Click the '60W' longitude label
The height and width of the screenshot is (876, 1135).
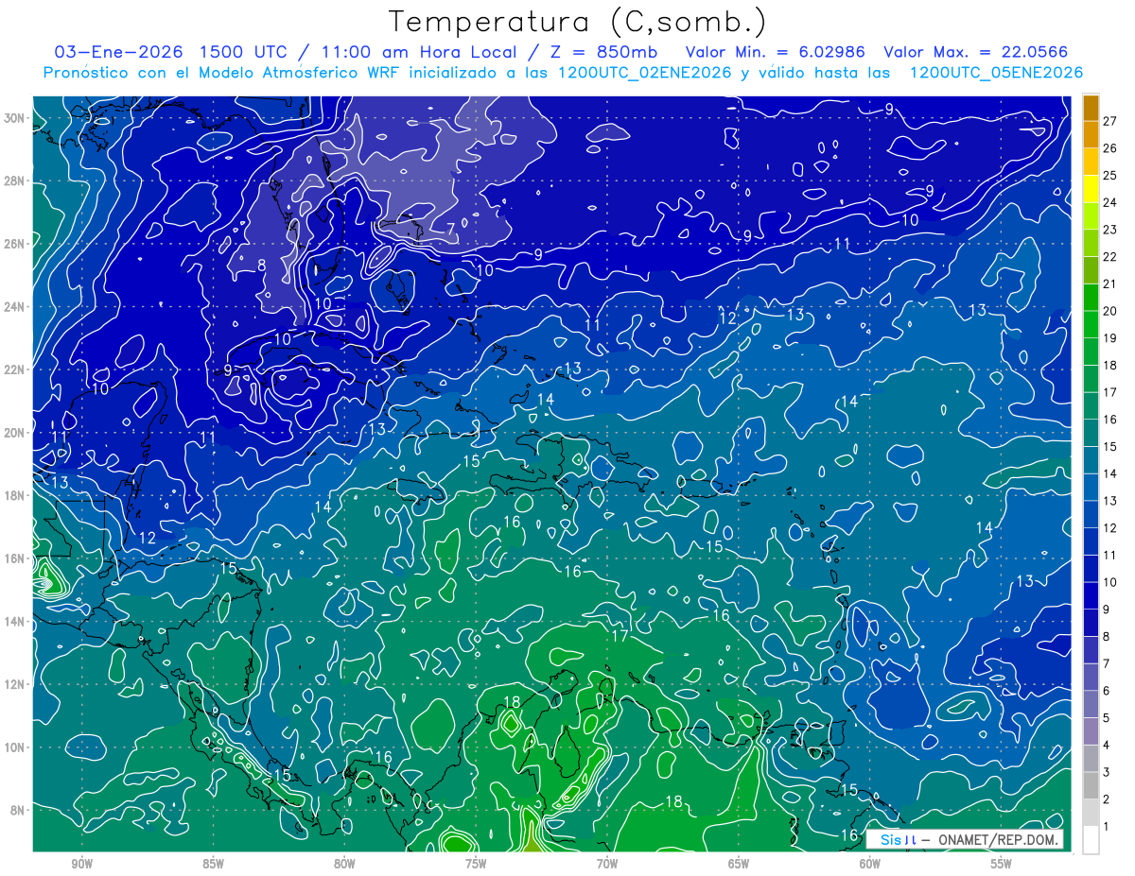(870, 865)
